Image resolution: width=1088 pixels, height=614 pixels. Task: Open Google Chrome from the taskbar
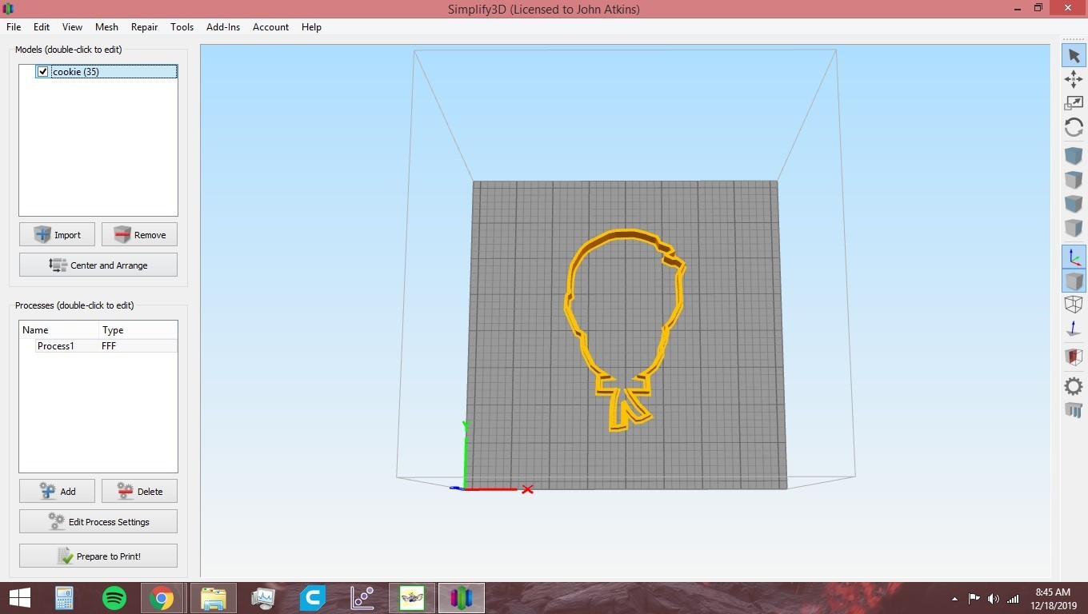tap(163, 597)
